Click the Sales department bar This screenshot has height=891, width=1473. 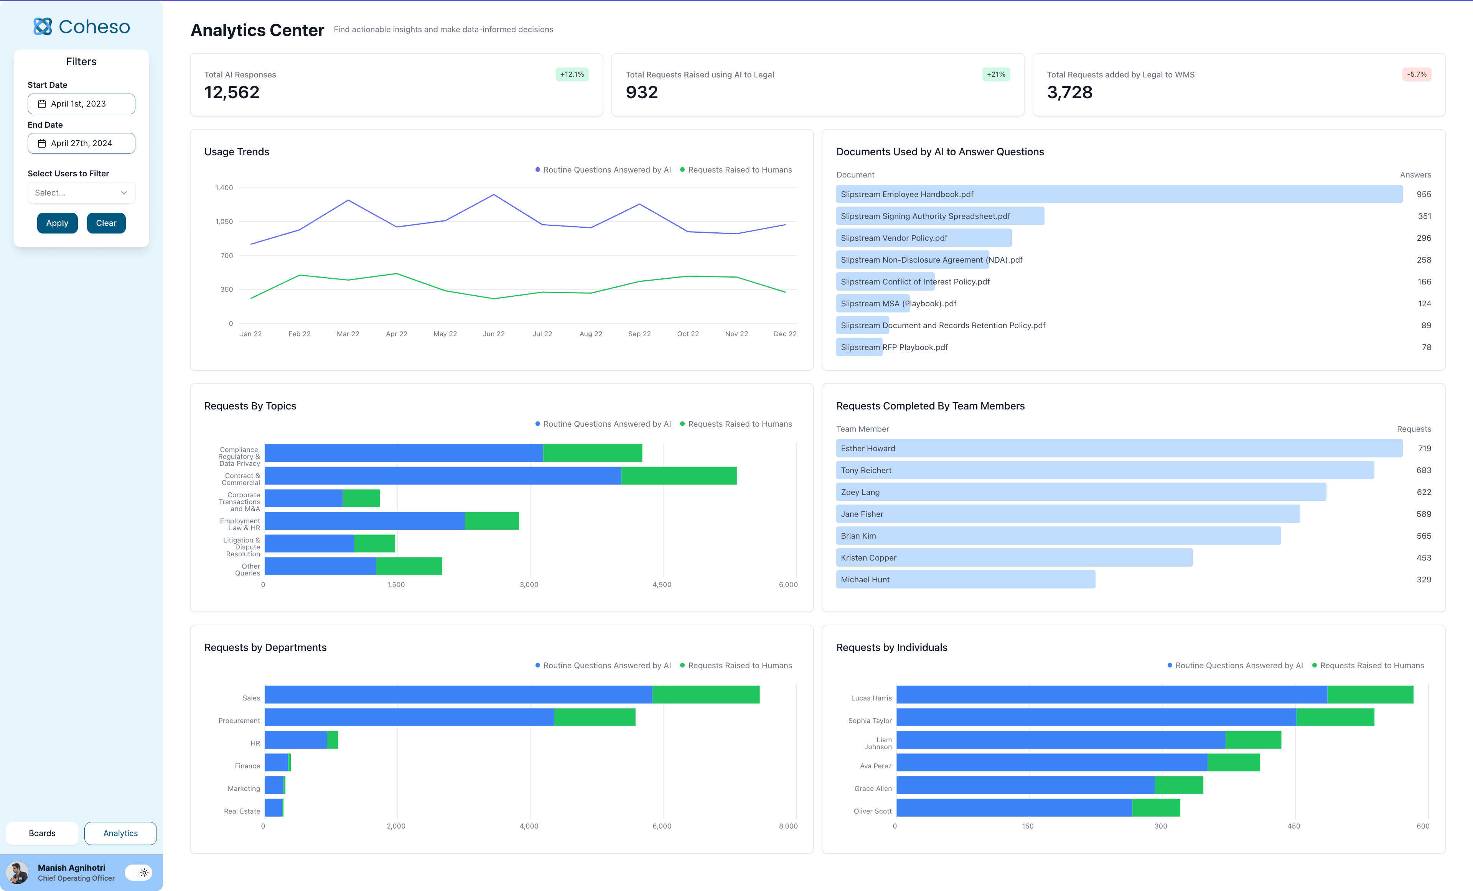[x=512, y=694]
